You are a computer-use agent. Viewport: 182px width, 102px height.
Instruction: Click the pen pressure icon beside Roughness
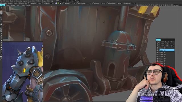(x=107, y=3)
